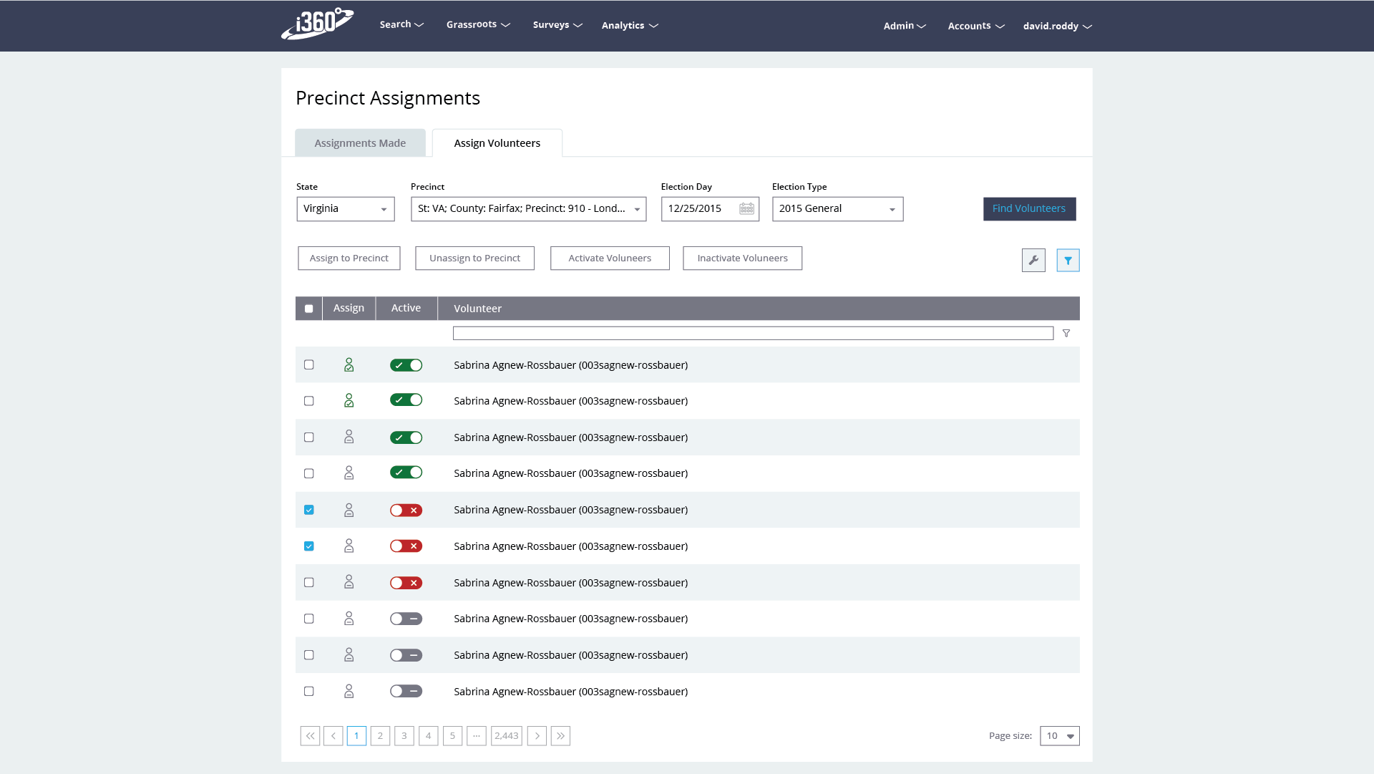Toggle the first row's green Active switch
This screenshot has width=1374, height=774.
click(x=406, y=365)
